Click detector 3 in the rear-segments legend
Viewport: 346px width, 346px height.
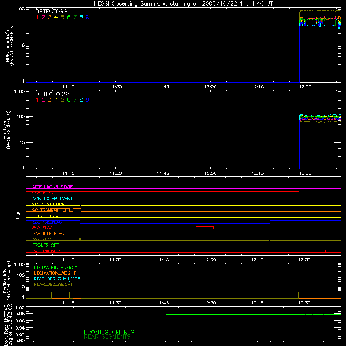pos(50,100)
